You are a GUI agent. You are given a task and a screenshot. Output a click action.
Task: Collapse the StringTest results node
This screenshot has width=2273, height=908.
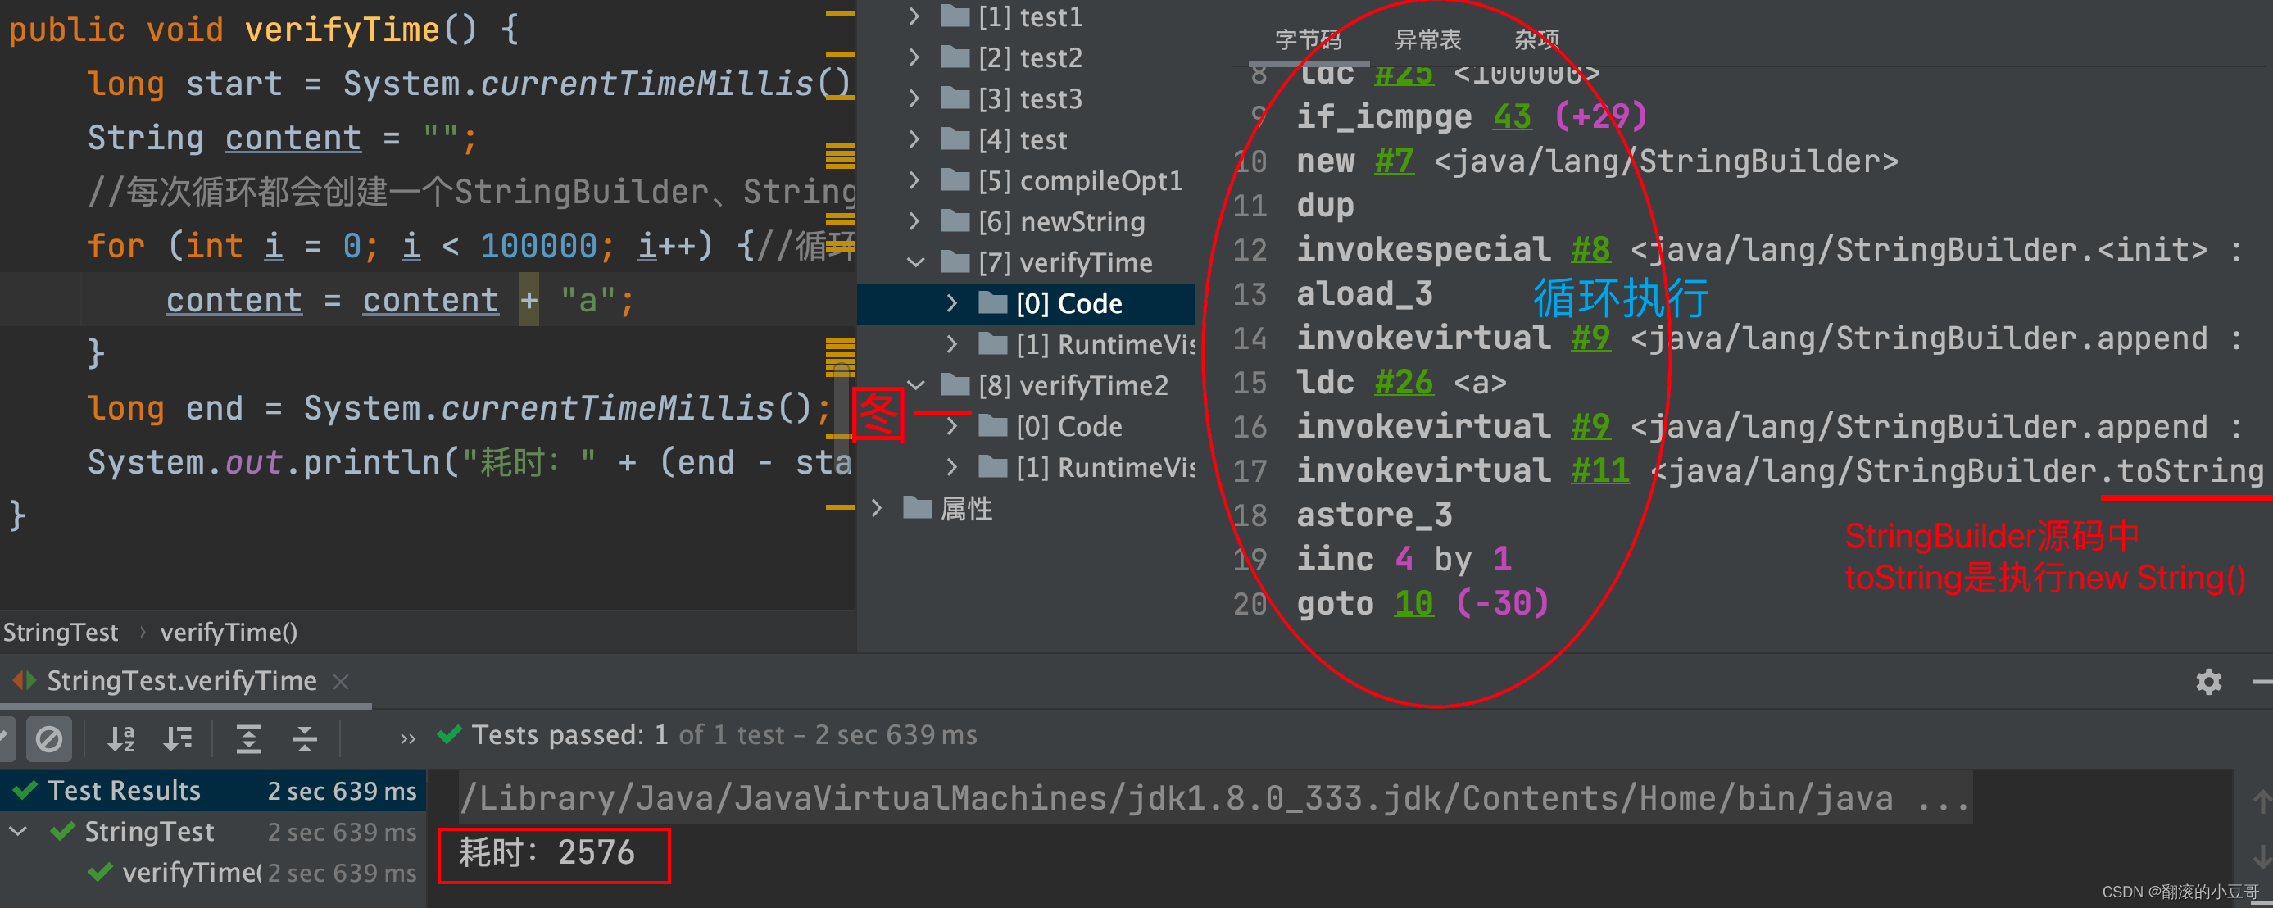[19, 831]
